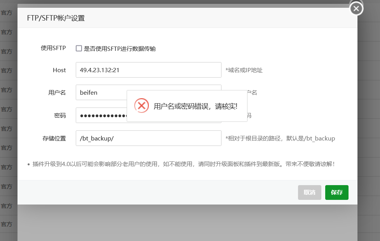Screen dimensions: 380x241
Task: Click the hint about 相对于根目录的路径
Action: pyautogui.click(x=280, y=139)
